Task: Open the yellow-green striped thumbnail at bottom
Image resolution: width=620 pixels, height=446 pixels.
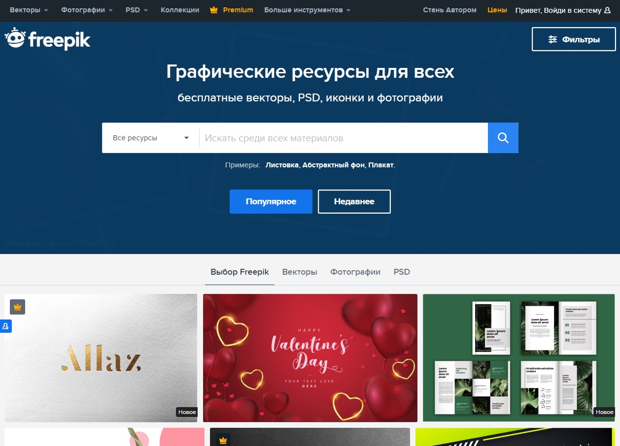Action: (515, 437)
